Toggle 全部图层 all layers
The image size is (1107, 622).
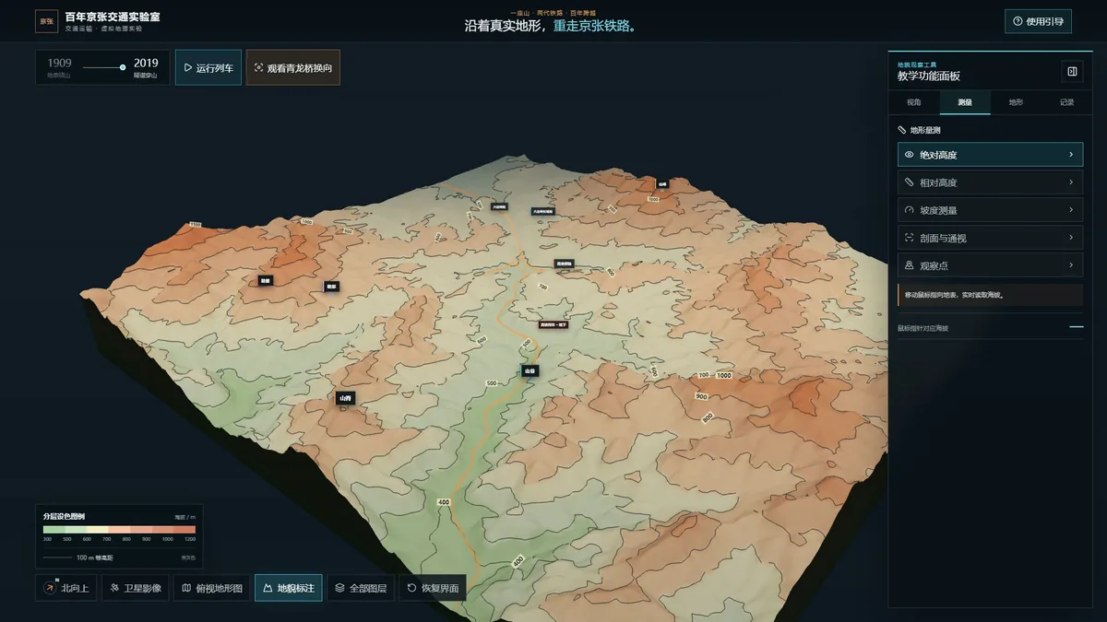[361, 588]
